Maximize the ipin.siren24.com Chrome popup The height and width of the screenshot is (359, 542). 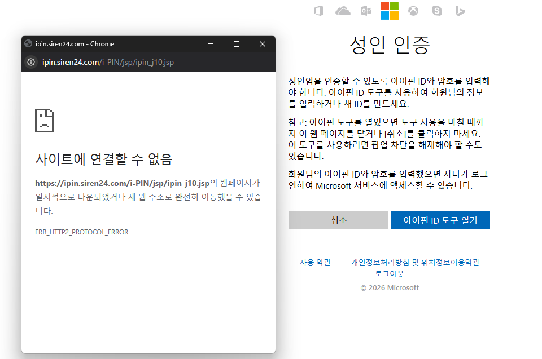(237, 44)
